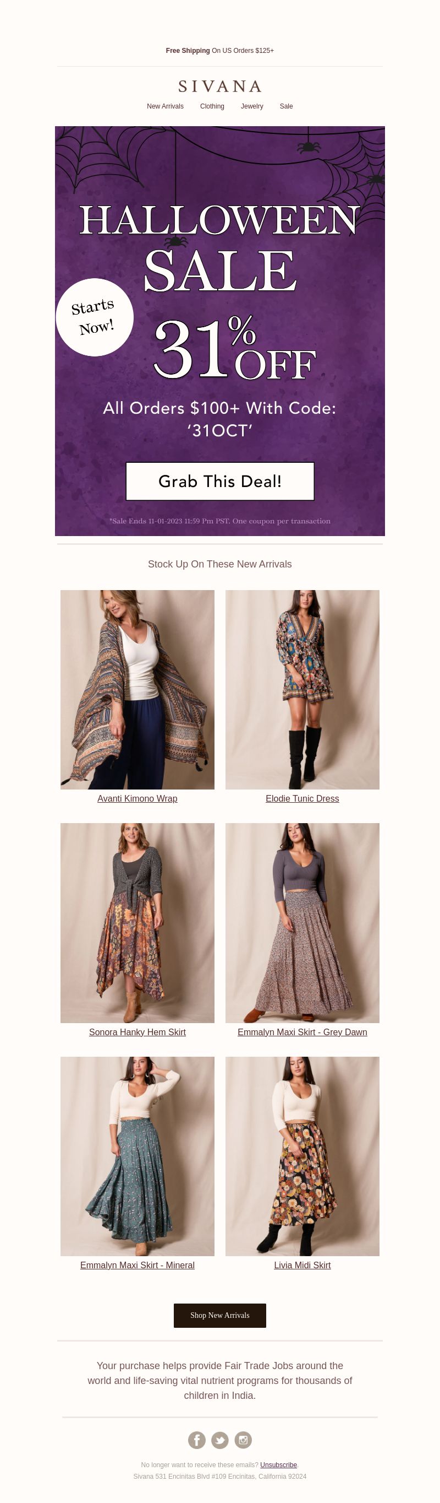The image size is (440, 1503).
Task: View the Livia Midi Skirt link
Action: (x=302, y=1265)
